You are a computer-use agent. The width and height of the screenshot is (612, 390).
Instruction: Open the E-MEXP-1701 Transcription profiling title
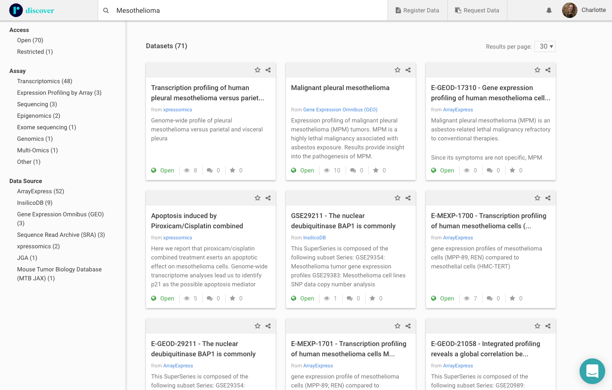click(349, 349)
